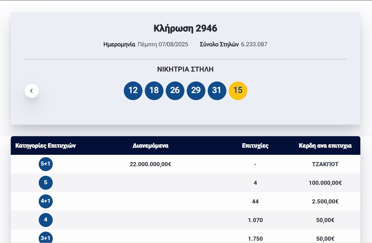
Task: Click the 100.000,00€ prize value
Action: tap(325, 183)
